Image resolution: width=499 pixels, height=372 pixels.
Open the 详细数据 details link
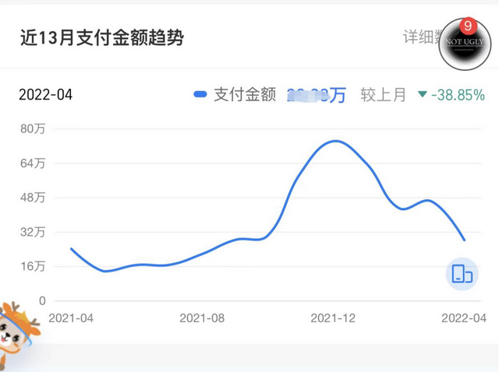click(423, 37)
